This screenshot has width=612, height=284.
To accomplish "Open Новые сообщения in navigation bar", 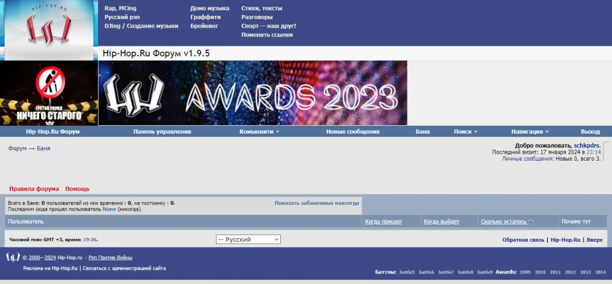I will [353, 132].
